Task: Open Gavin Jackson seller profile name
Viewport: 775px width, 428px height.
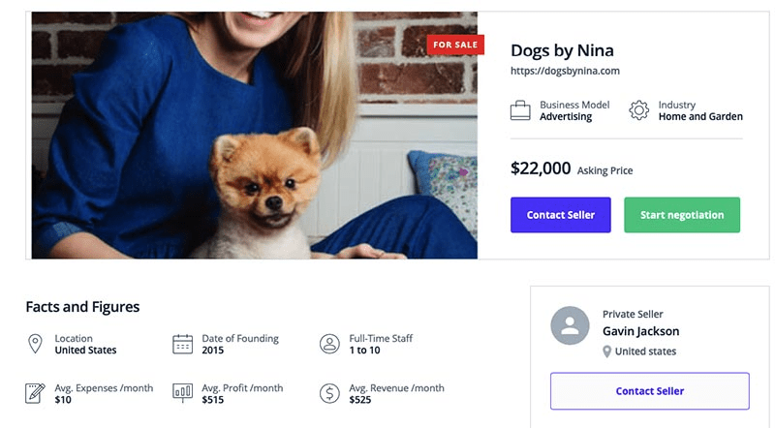Action: click(640, 331)
